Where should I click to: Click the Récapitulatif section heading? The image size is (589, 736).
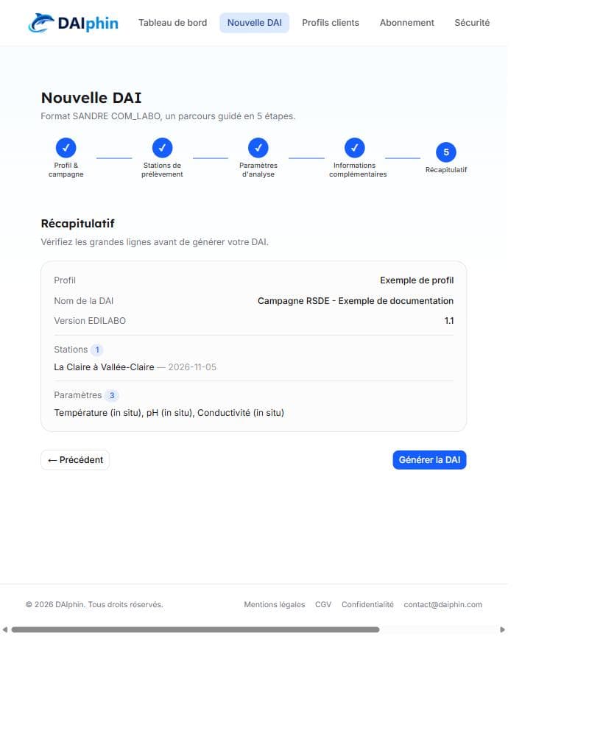77,224
